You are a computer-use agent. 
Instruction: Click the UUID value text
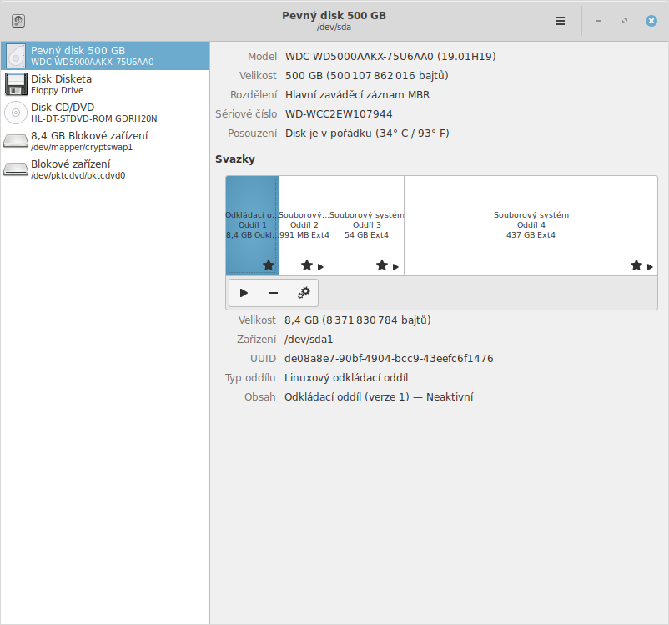[x=389, y=359]
